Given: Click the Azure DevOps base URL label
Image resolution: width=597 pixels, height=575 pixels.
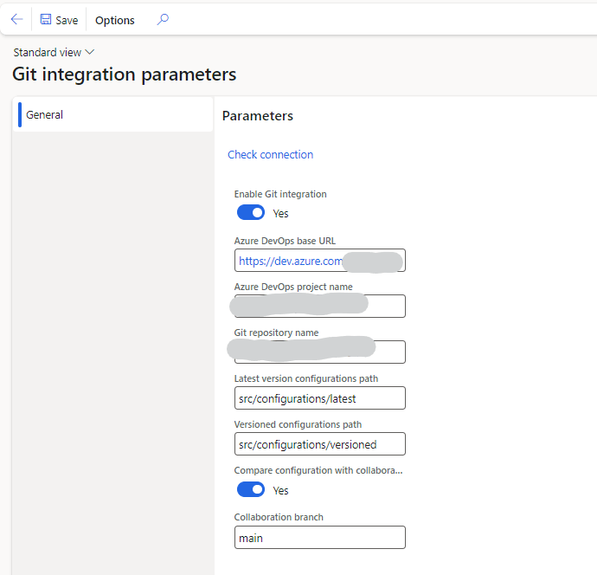Looking at the screenshot, I should point(291,241).
